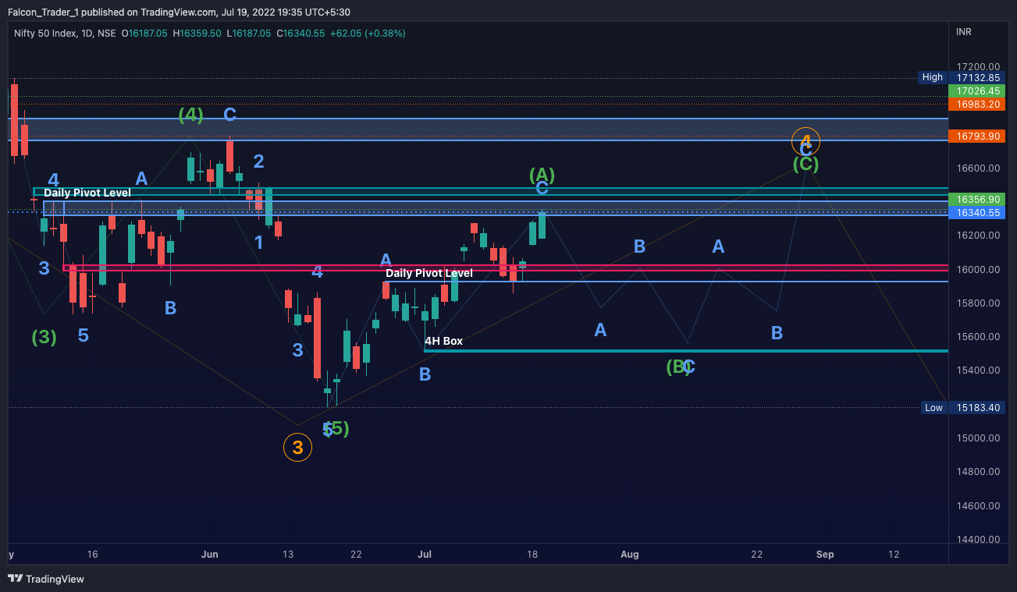Click the orange price tag 16983.20

[978, 104]
